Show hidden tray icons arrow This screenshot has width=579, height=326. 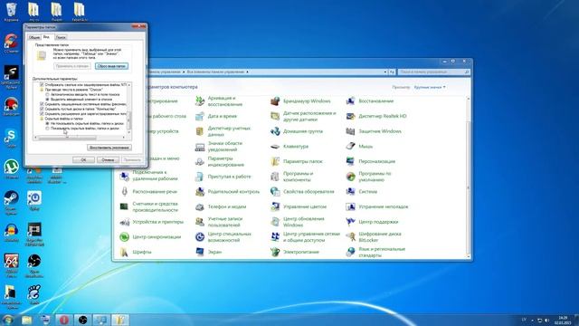click(x=532, y=320)
